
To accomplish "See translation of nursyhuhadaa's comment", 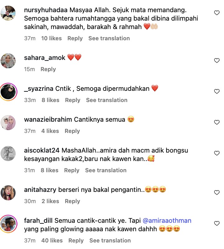I will [109, 38].
